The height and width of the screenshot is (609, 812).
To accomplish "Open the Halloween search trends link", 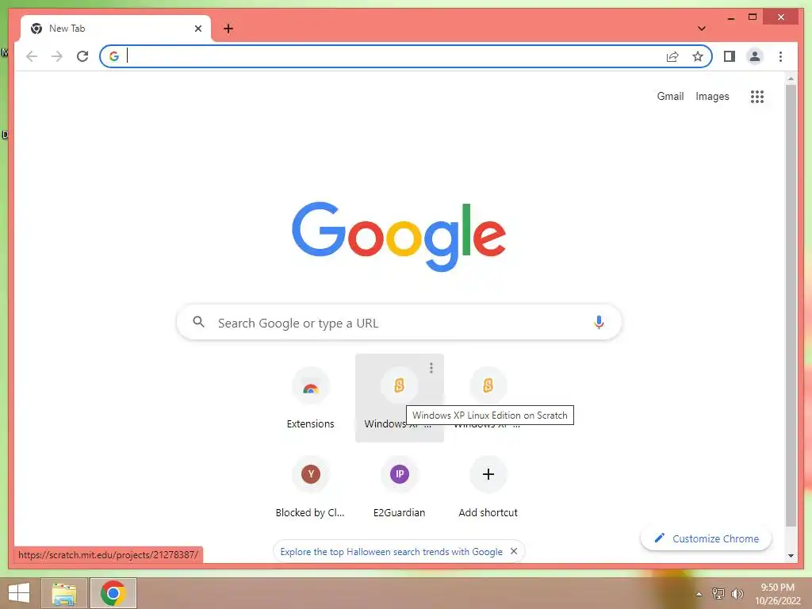I will pos(391,552).
